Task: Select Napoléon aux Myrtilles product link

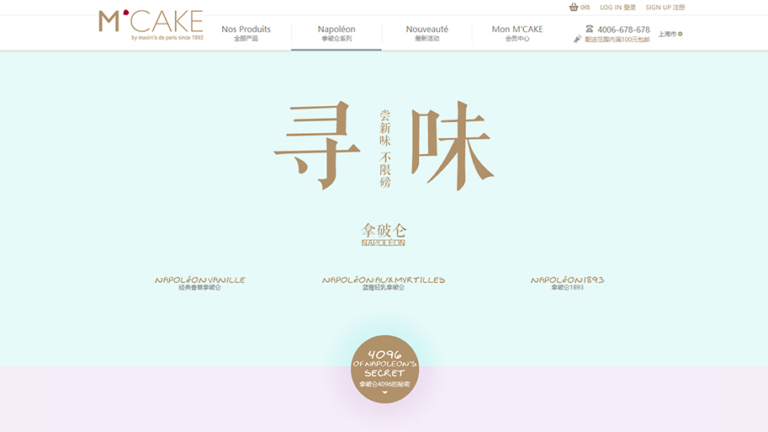Action: tap(384, 283)
